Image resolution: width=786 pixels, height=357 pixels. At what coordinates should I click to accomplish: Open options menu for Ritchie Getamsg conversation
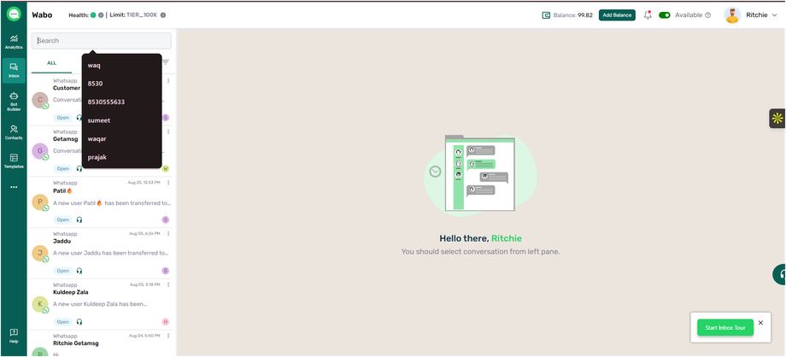pos(168,336)
